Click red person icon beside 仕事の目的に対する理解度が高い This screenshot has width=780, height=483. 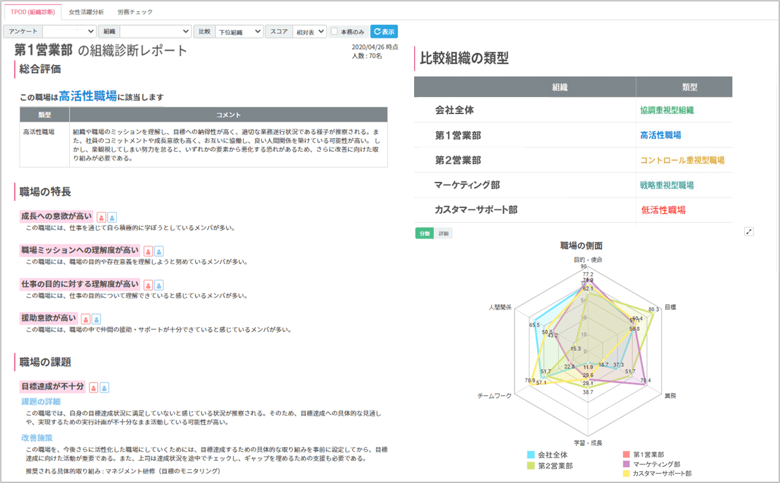[148, 285]
